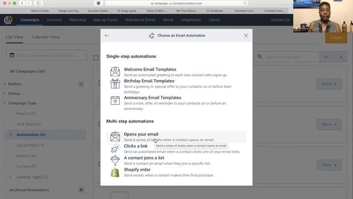Click the calendar icon in date filter
The height and width of the screenshot is (199, 353).
[x=12, y=55]
